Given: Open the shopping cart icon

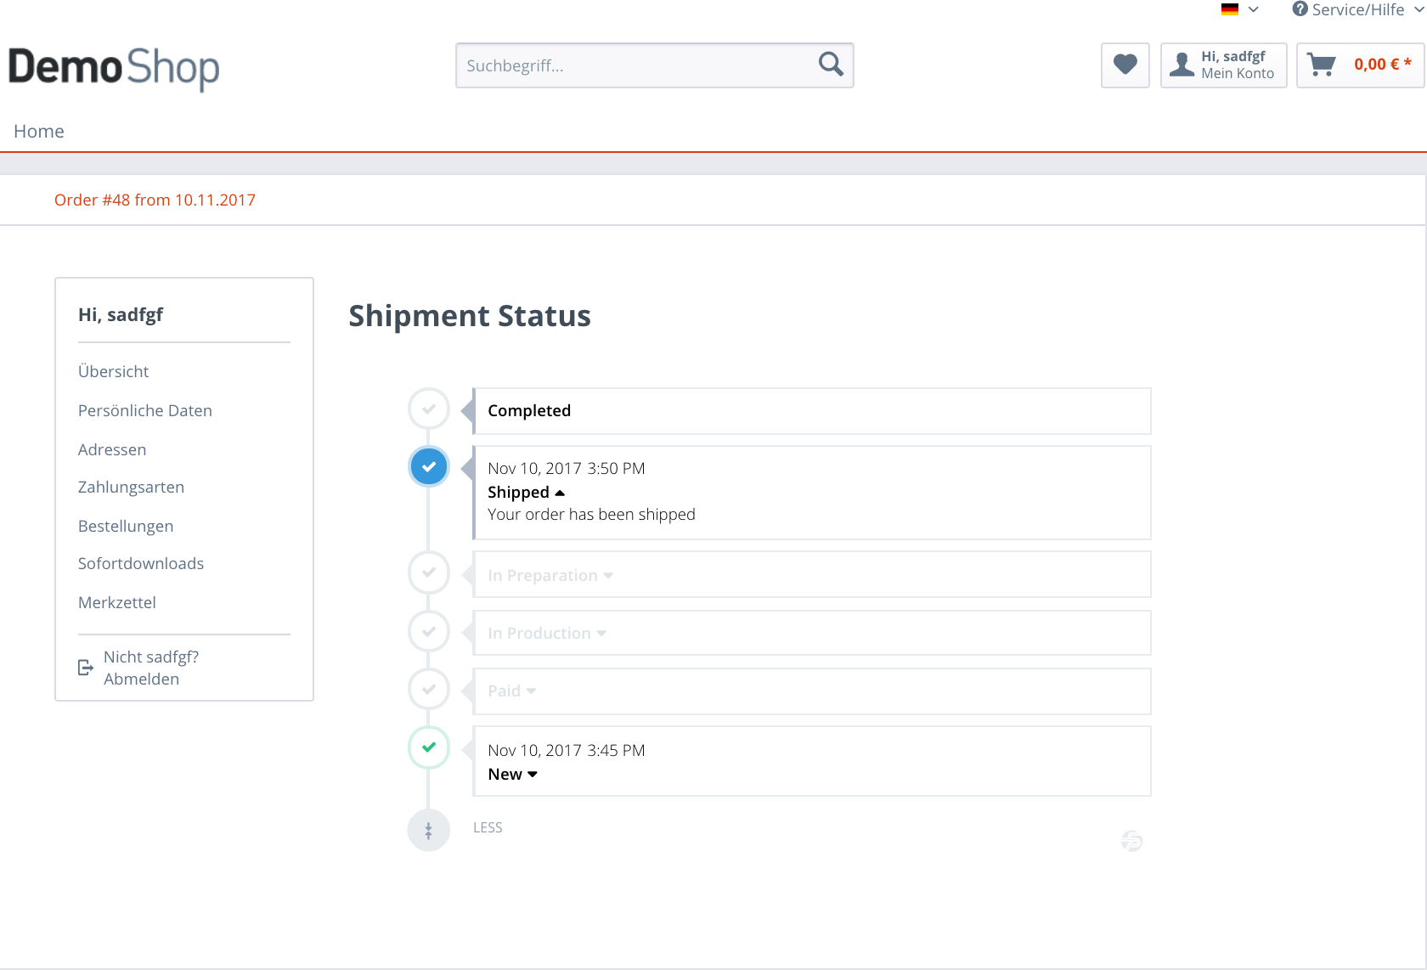Looking at the screenshot, I should pyautogui.click(x=1321, y=65).
